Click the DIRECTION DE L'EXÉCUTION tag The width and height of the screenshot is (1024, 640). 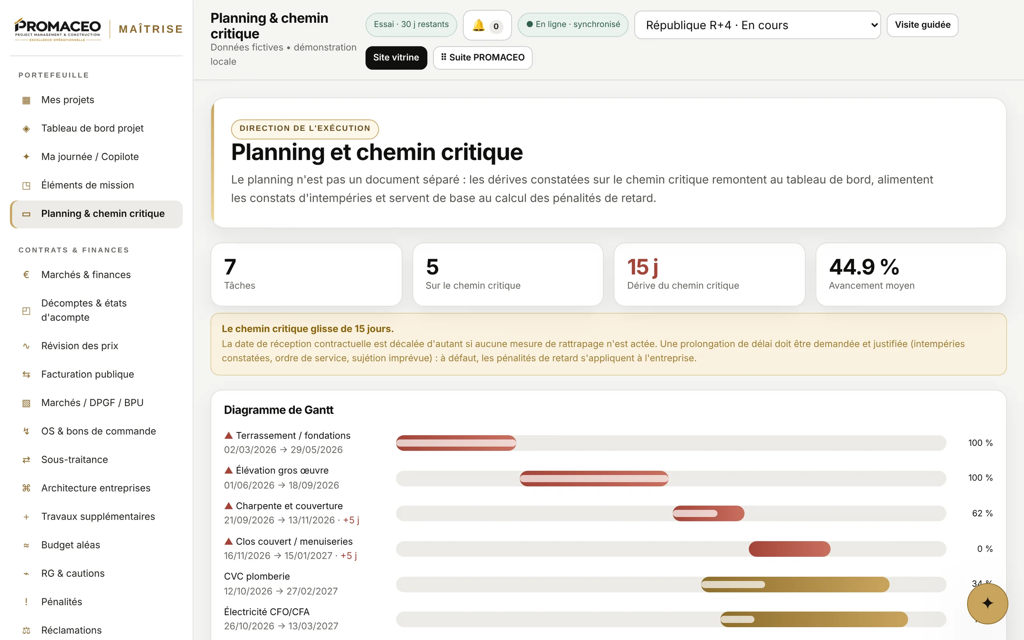[305, 129]
